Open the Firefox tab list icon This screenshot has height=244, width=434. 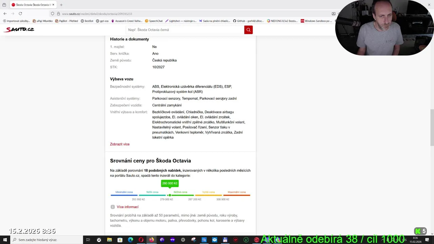4,5
